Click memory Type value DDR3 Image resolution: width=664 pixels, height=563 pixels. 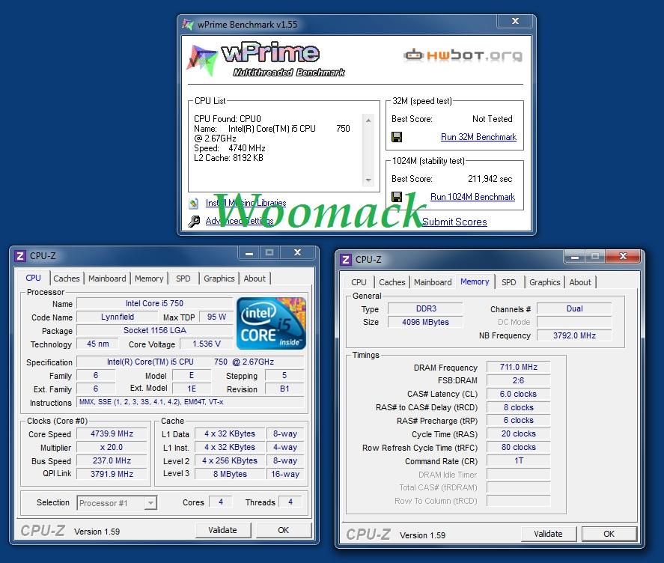pyautogui.click(x=425, y=308)
